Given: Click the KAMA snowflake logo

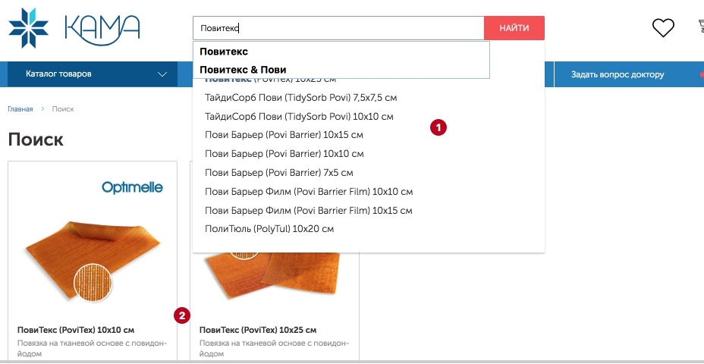Looking at the screenshot, I should click(x=28, y=28).
